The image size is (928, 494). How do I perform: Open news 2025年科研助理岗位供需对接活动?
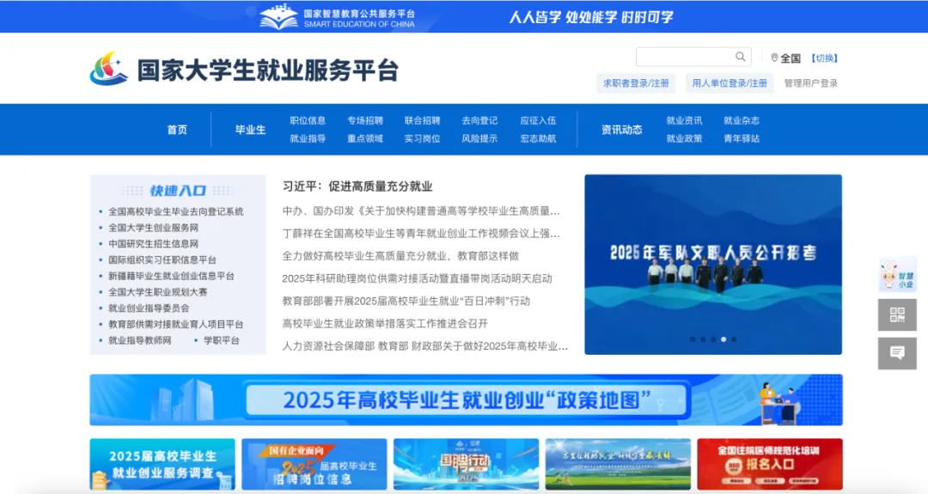418,278
